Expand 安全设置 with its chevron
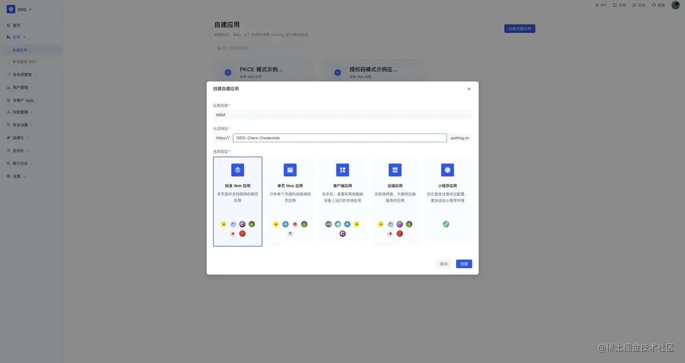Viewport: 685px width, 363px height. [32, 125]
